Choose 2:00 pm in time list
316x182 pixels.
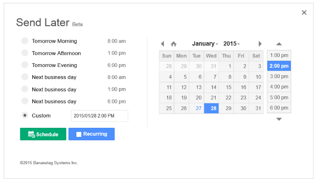point(279,66)
